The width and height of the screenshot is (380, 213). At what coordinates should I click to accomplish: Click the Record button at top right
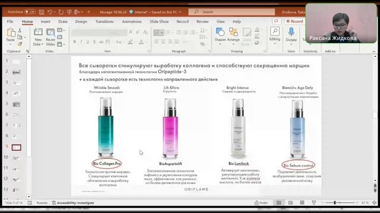294,21
